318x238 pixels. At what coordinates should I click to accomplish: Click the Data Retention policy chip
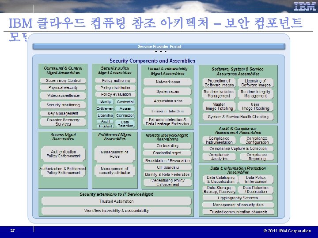(x=125, y=124)
